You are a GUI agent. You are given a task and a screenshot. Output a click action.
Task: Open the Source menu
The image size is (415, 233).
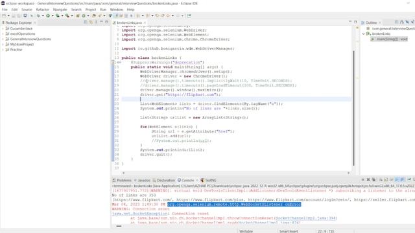pyautogui.click(x=27, y=10)
